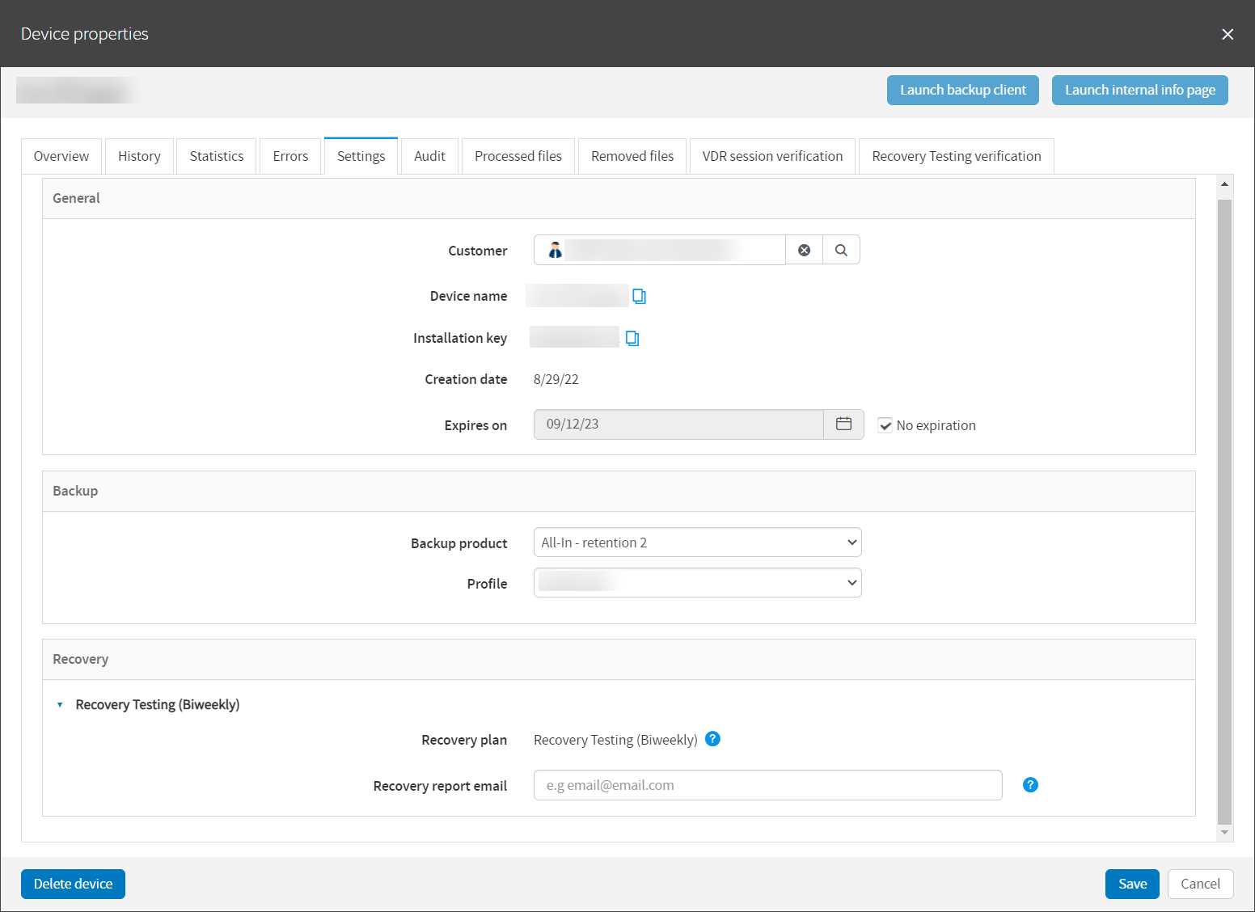Image resolution: width=1255 pixels, height=912 pixels.
Task: Copy the Device name using the copy icon
Action: 640,296
